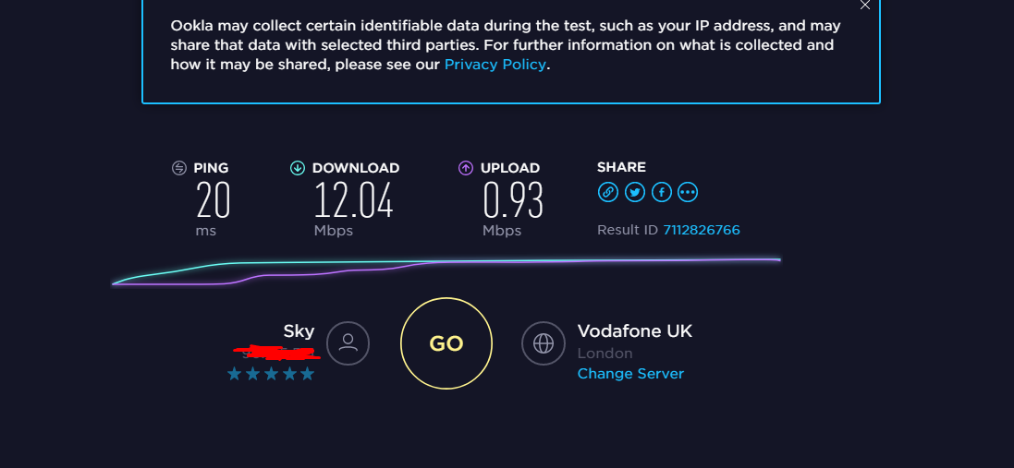The width and height of the screenshot is (1014, 468).
Task: Click the Sky provider name
Action: [x=299, y=331]
